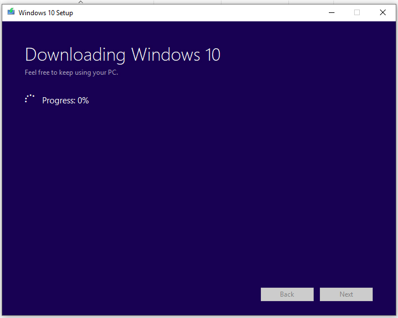Click the Windows 10 Setup title bar icon
The height and width of the screenshot is (318, 398).
pyautogui.click(x=11, y=12)
